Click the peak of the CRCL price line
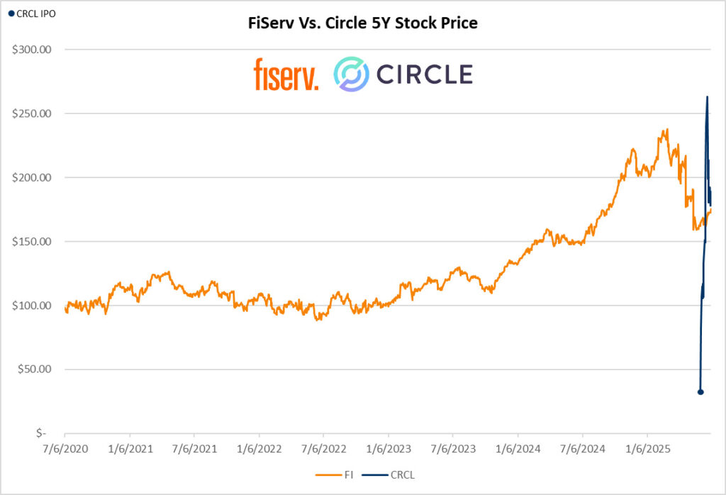Image resolution: width=726 pixels, height=495 pixels. (x=707, y=97)
